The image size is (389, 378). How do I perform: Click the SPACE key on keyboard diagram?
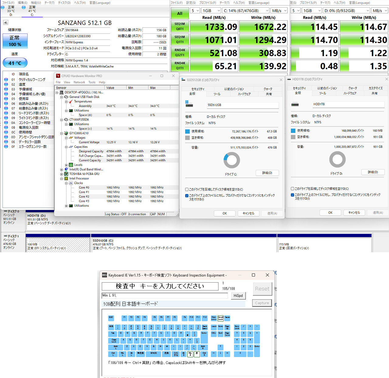(x=153, y=354)
